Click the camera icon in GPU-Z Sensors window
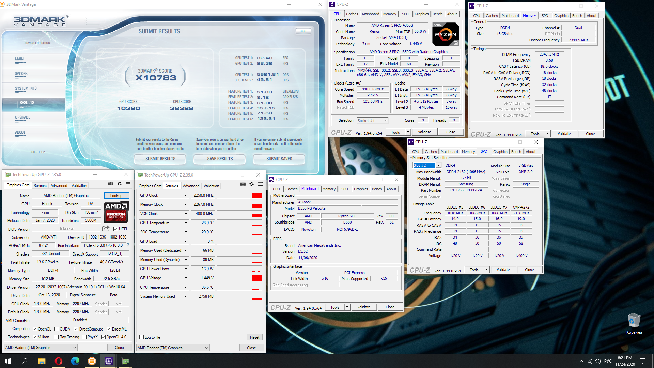The width and height of the screenshot is (654, 368). 243,184
